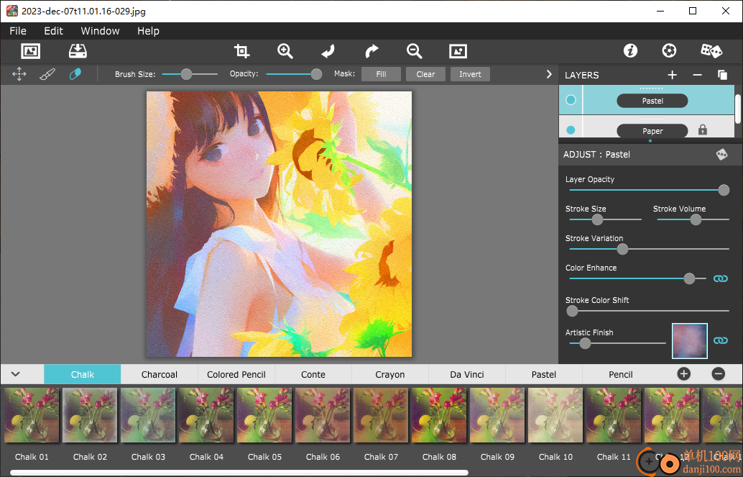Apply the Chalk 05 preset thumbnail
This screenshot has width=743, height=477.
pos(264,415)
